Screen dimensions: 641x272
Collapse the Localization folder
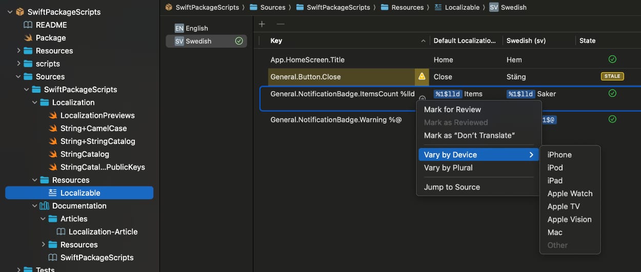click(35, 102)
